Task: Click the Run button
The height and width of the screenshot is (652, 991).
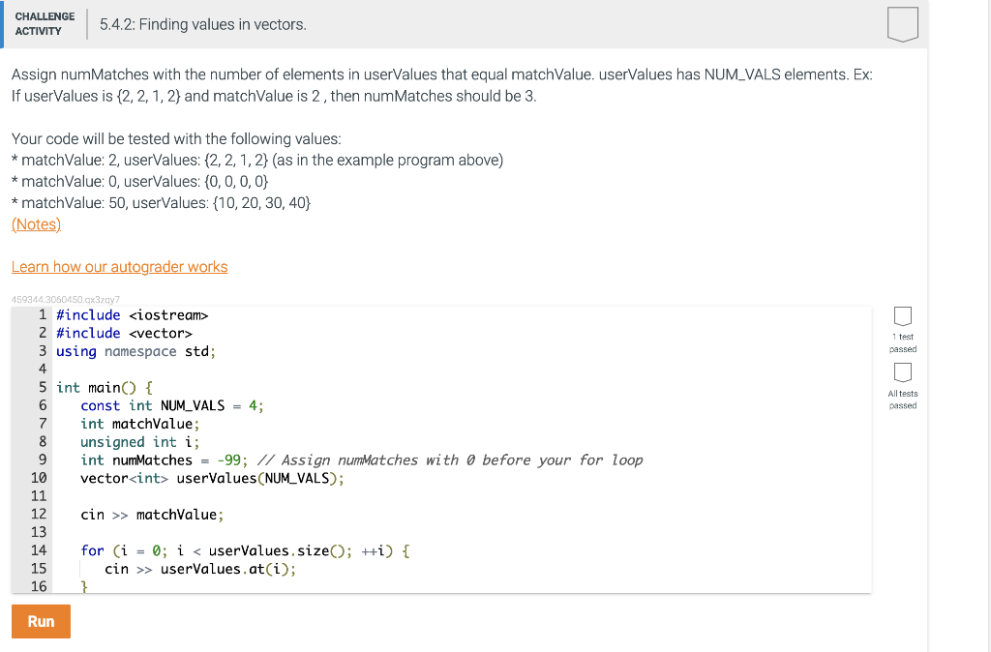Action: click(x=41, y=621)
